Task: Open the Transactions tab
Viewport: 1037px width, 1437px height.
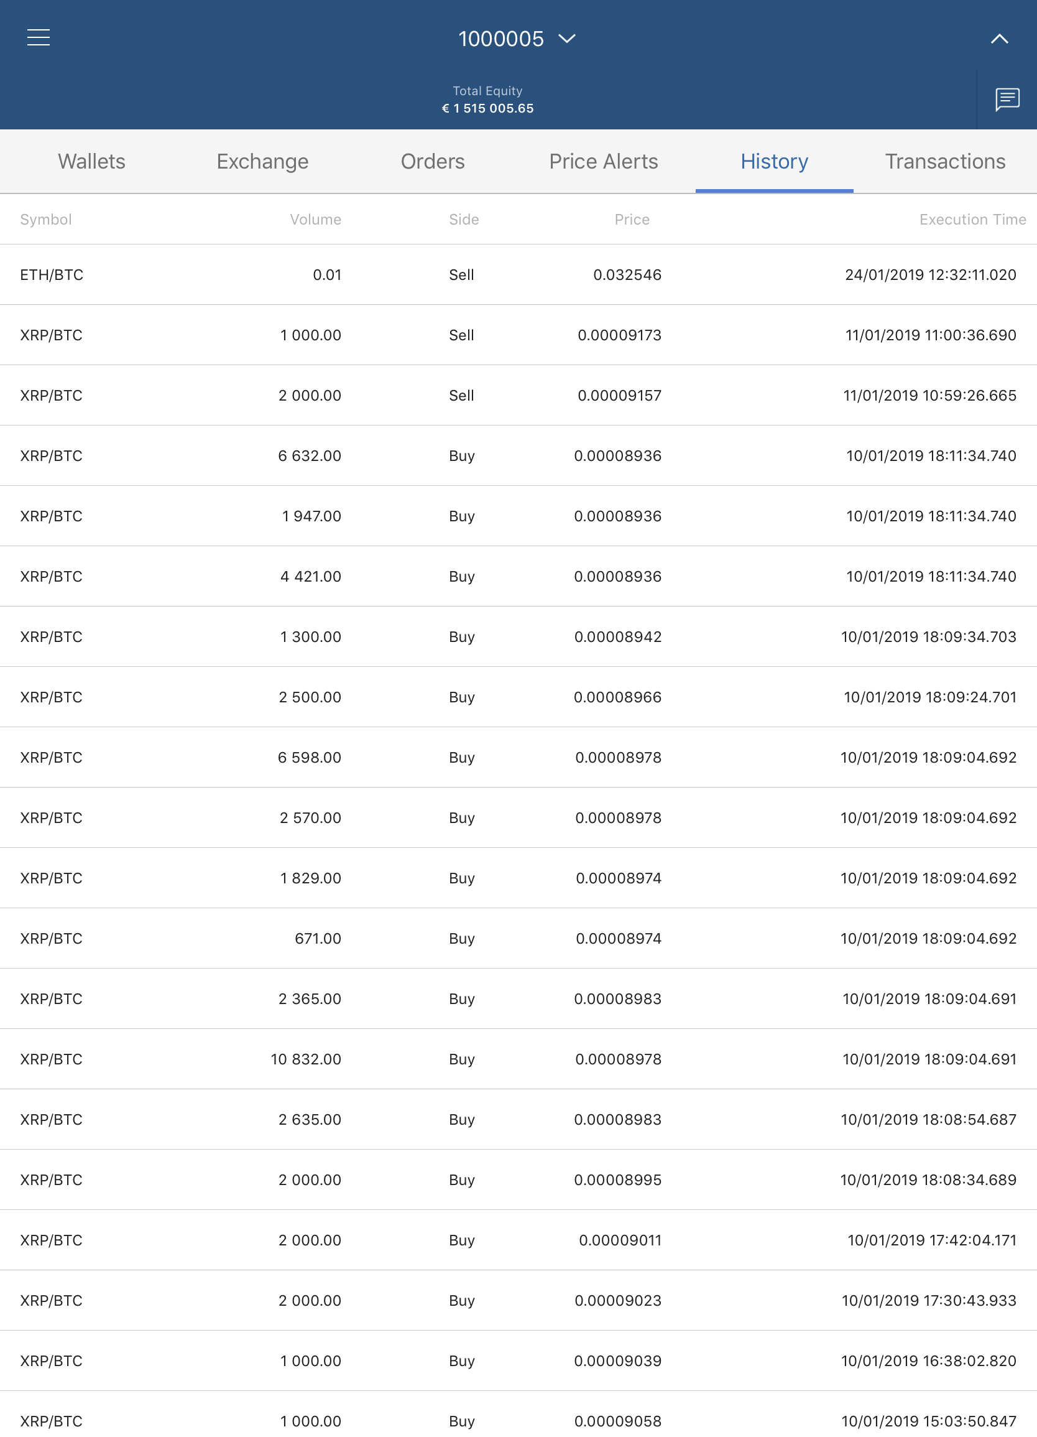Action: (944, 162)
